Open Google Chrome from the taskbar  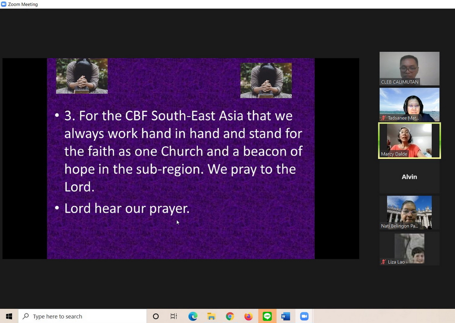tap(230, 316)
